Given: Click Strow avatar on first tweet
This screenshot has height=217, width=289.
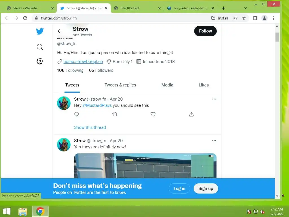Looking at the screenshot, I should click(64, 103).
